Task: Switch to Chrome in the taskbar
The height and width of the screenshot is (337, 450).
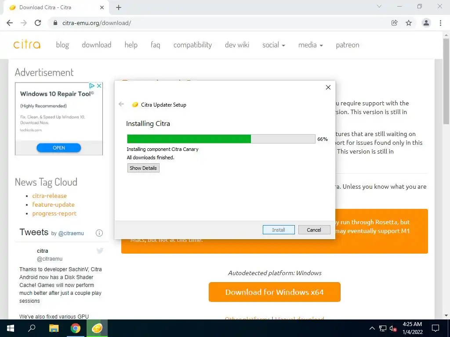Action: 76,328
